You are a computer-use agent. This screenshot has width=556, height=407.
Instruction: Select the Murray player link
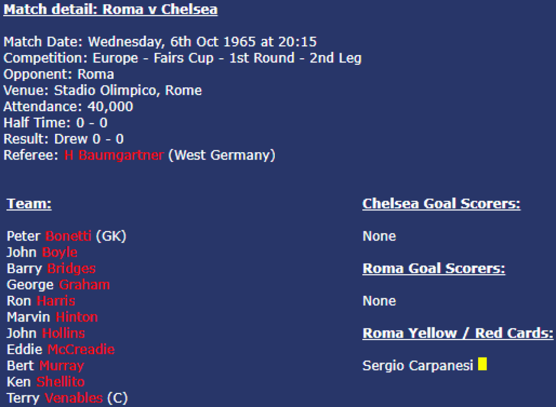pos(61,366)
